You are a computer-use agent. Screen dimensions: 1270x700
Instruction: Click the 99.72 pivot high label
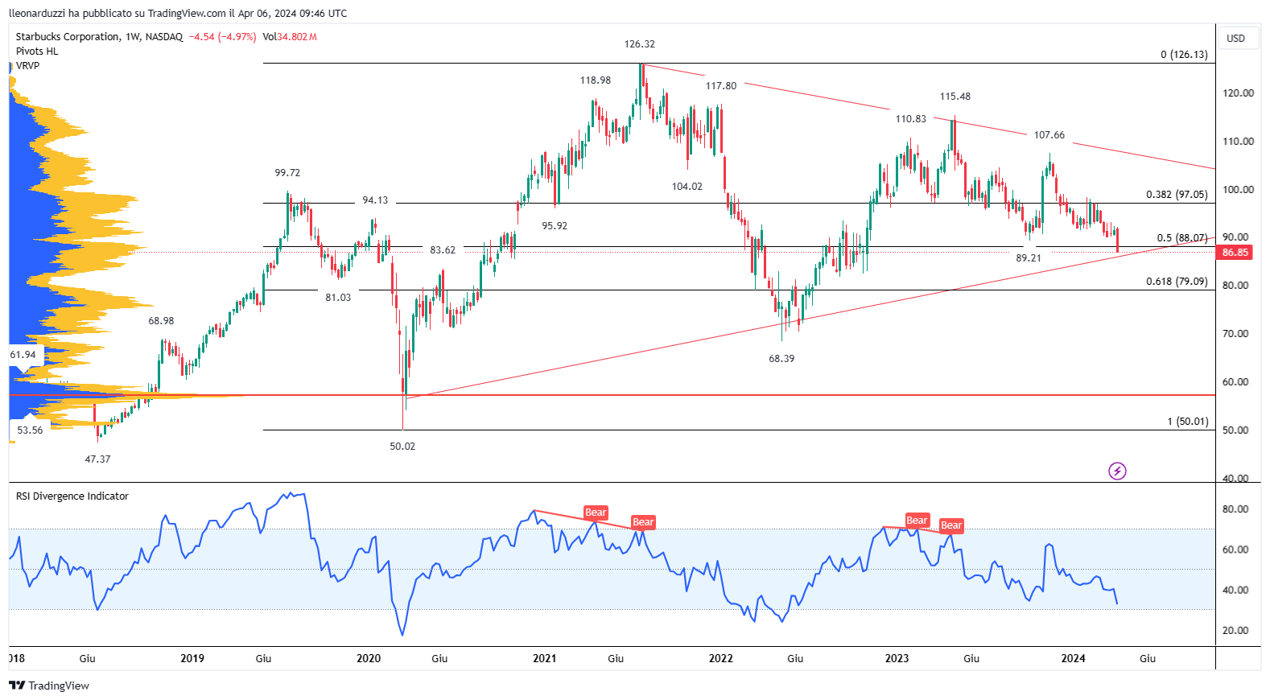click(287, 173)
